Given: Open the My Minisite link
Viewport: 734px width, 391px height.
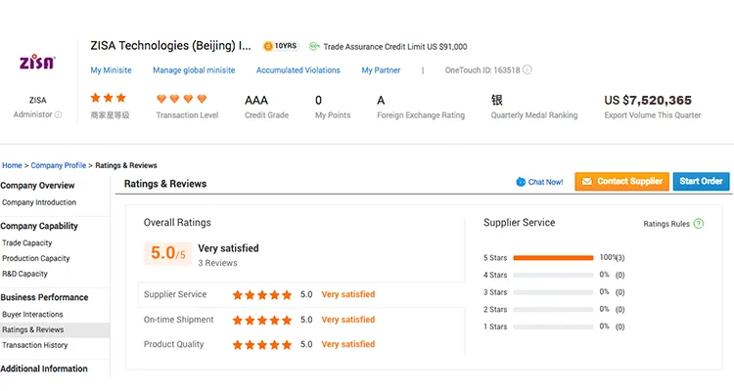Looking at the screenshot, I should pos(111,70).
